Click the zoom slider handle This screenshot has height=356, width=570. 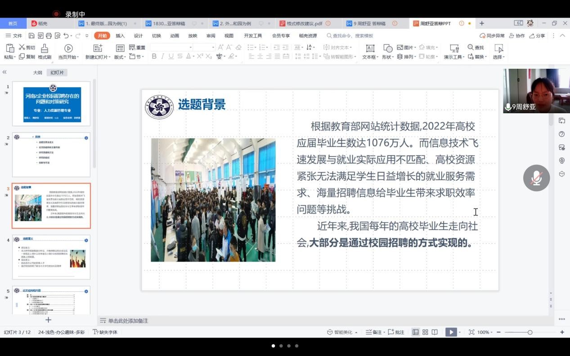(x=530, y=332)
